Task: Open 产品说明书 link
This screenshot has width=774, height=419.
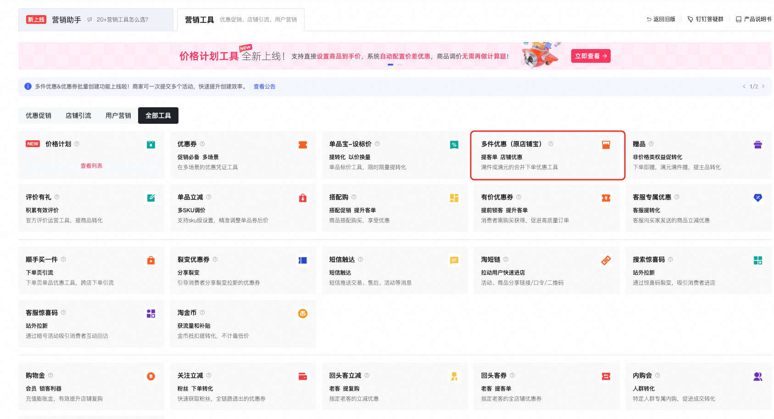Action: pos(753,19)
